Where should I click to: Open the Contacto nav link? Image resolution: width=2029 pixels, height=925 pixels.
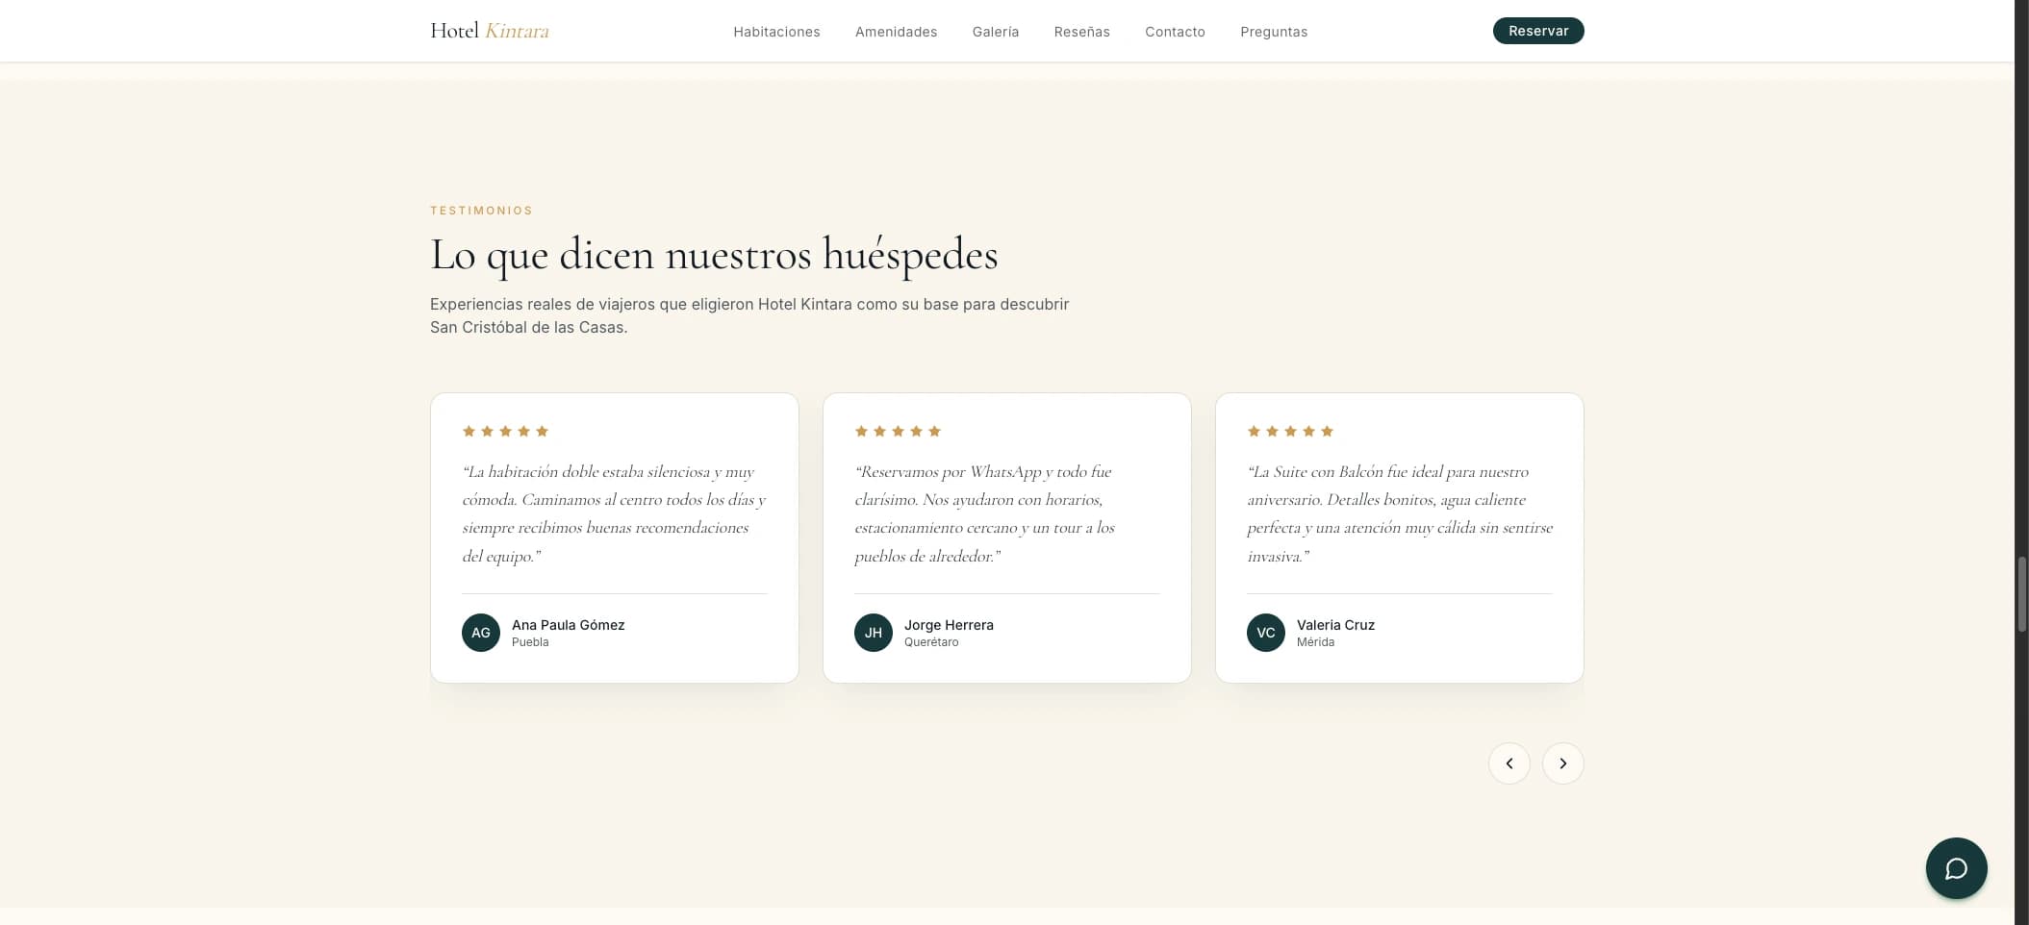pyautogui.click(x=1175, y=32)
